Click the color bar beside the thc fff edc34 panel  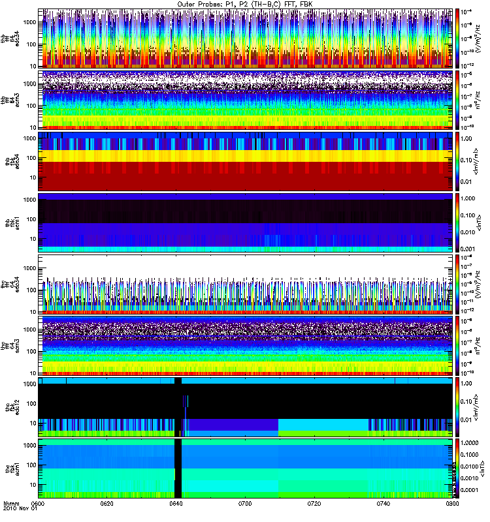457,284
